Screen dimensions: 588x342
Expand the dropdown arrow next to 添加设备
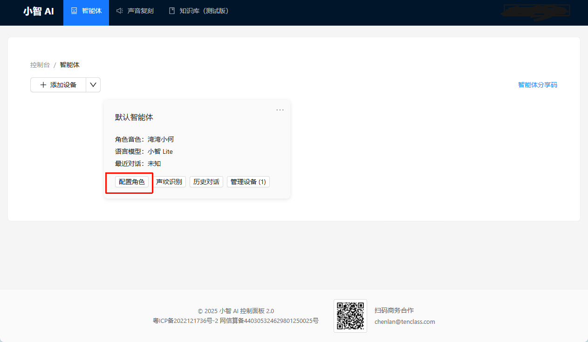tap(93, 85)
